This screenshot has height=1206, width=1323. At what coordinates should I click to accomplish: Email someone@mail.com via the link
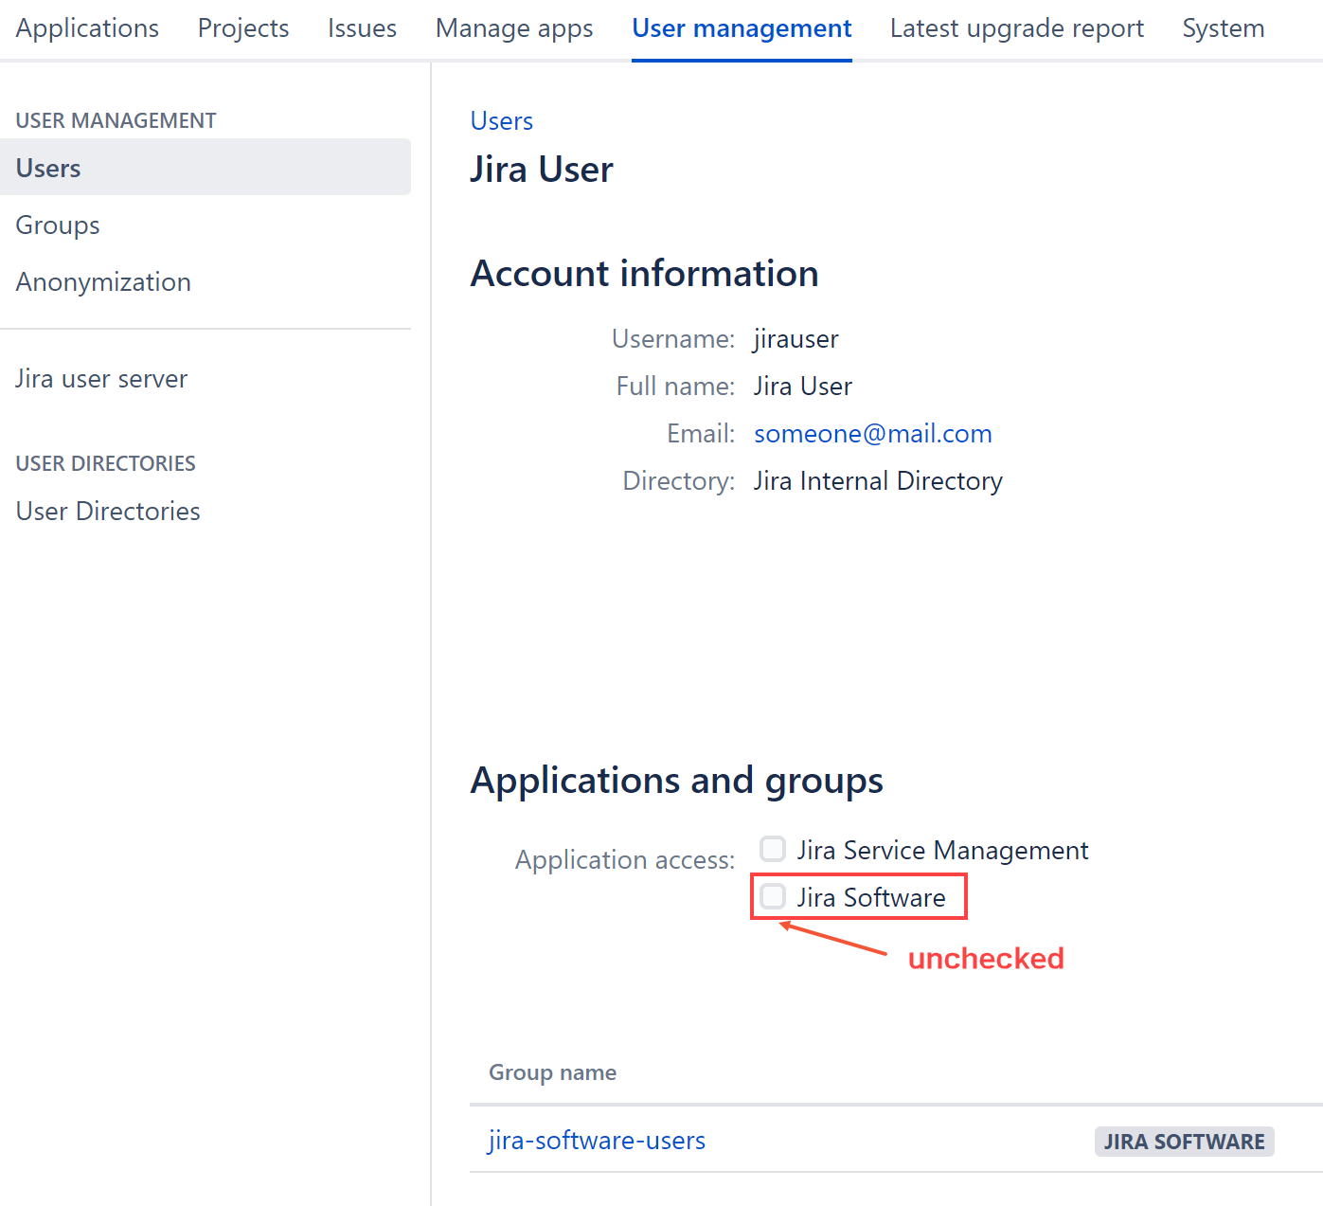[x=872, y=433]
